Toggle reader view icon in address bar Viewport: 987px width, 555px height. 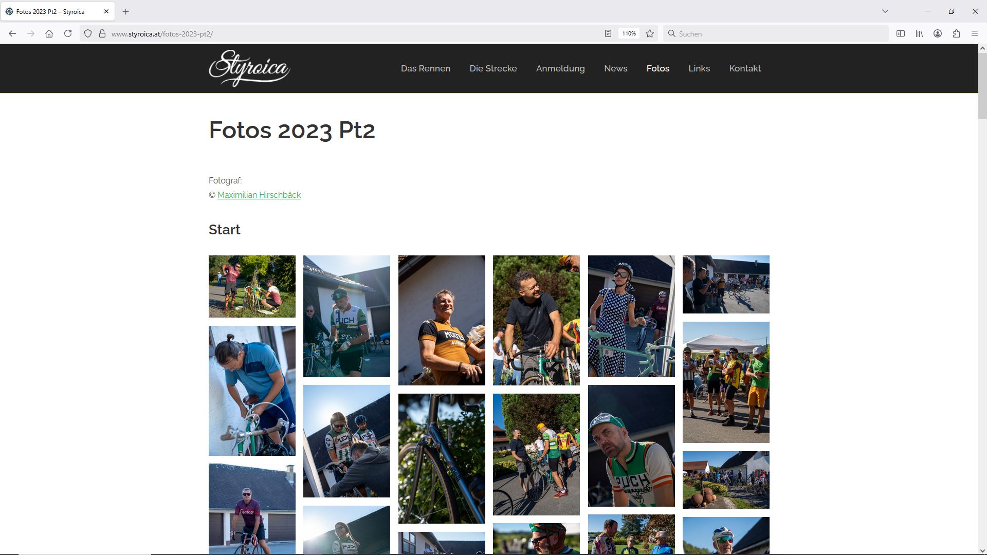[608, 33]
